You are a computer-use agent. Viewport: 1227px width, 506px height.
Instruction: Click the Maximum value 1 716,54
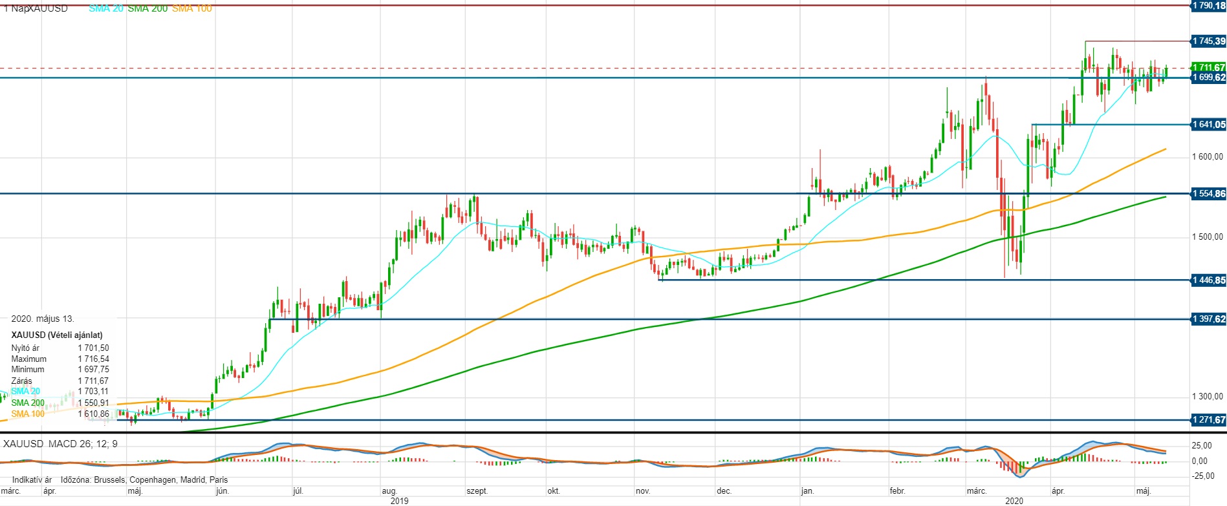point(94,359)
